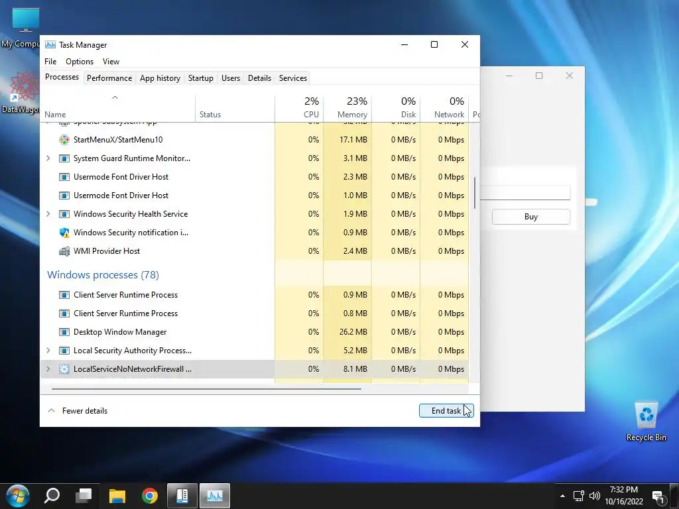Screen dimensions: 679x509
Task: Click 26.2 MB memory value
Action: [x=353, y=332]
